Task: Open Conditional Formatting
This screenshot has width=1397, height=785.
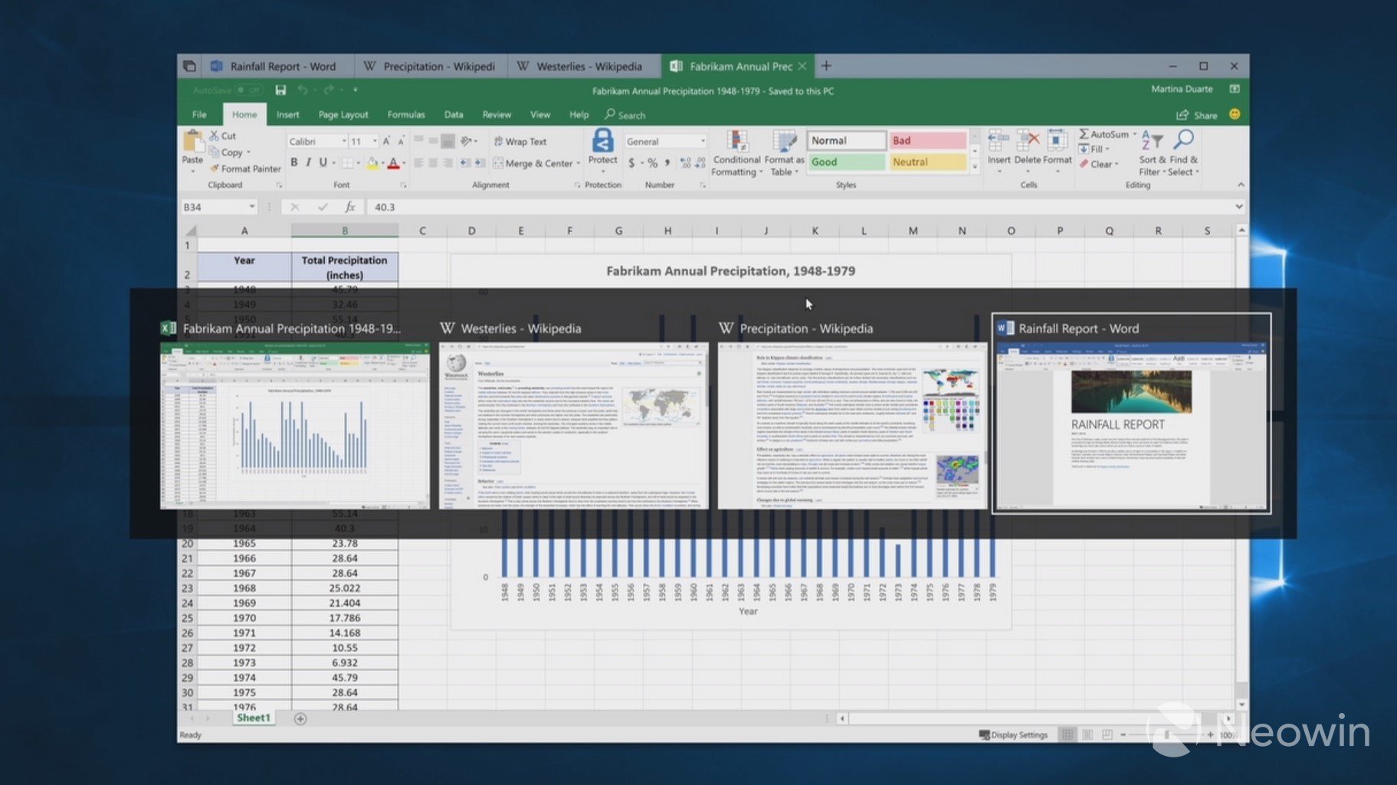Action: [736, 153]
